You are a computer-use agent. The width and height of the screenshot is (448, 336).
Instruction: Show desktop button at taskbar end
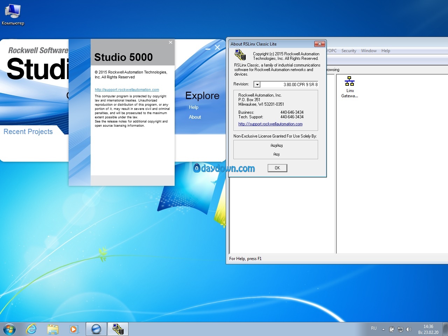[x=445, y=329]
